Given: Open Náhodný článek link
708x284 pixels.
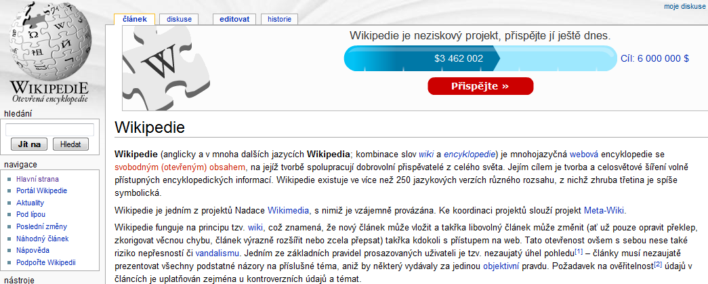Looking at the screenshot, I should 43,239.
